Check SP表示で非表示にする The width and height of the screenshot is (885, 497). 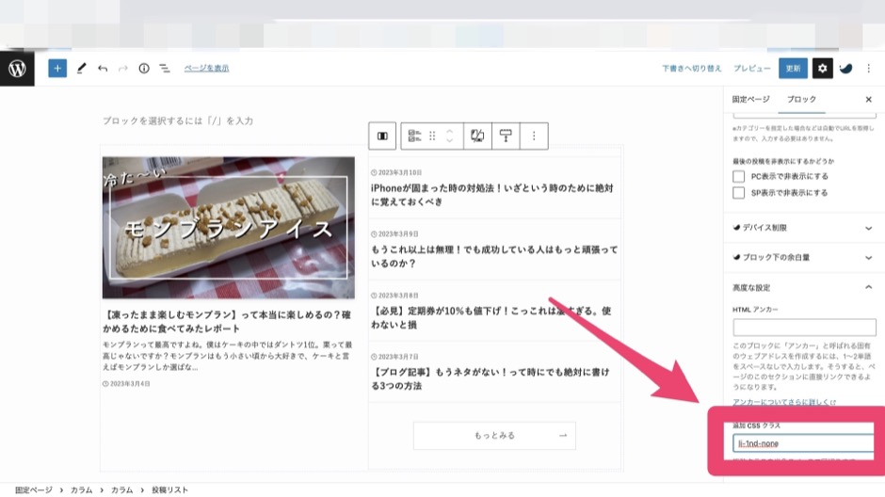(x=738, y=193)
